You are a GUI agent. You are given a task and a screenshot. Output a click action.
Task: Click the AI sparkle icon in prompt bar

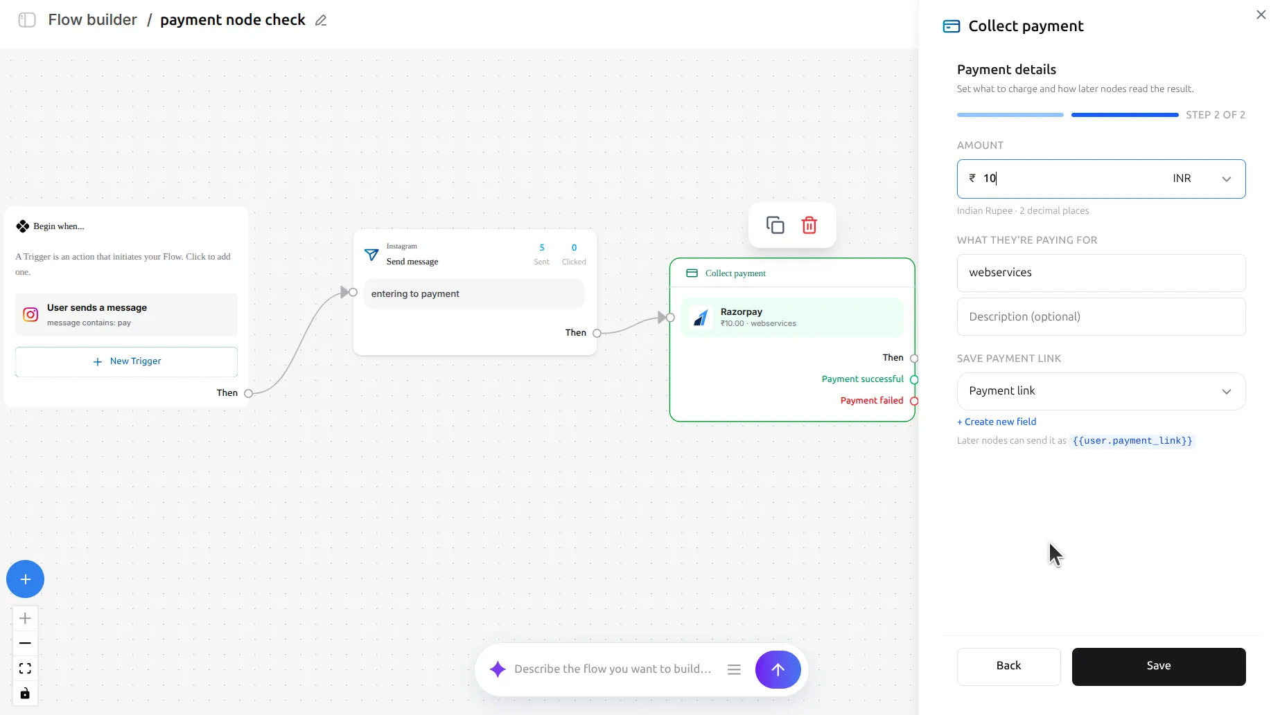[x=498, y=669]
